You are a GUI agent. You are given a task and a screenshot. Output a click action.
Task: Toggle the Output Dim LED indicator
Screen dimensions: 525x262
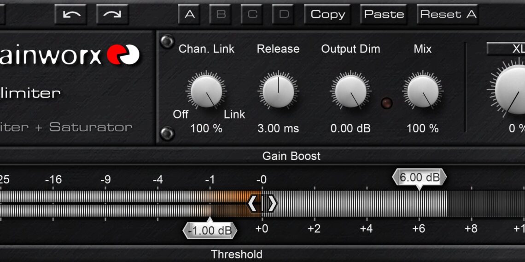[x=386, y=103]
